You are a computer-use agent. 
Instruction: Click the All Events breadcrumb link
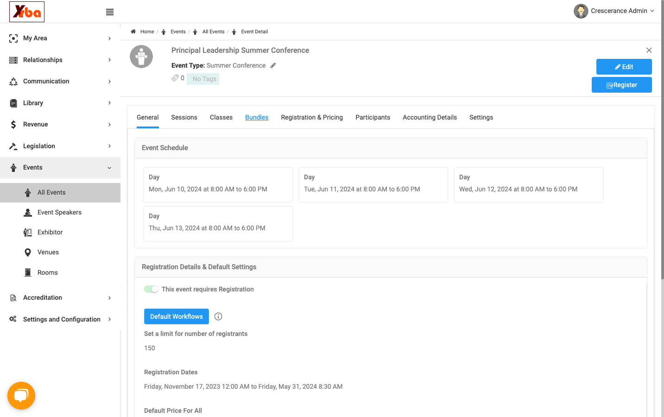coord(213,32)
